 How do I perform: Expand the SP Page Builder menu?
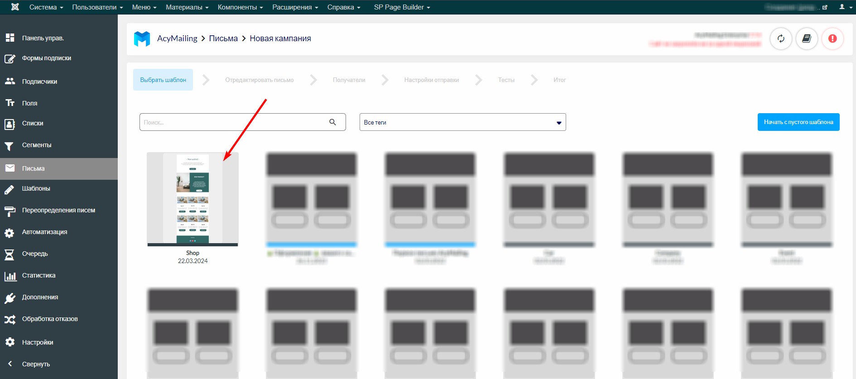click(402, 7)
